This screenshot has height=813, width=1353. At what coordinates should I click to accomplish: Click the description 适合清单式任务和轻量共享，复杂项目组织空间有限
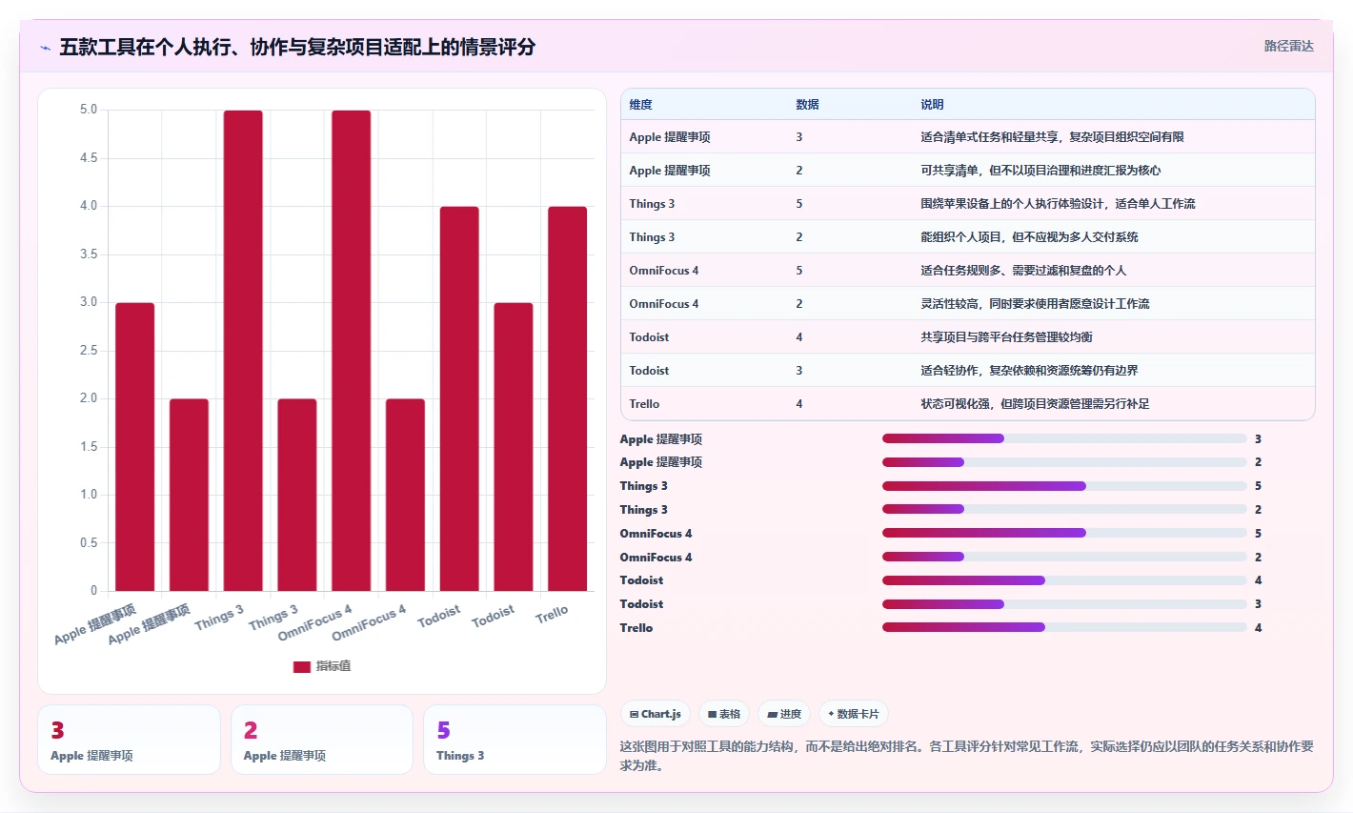[1052, 137]
